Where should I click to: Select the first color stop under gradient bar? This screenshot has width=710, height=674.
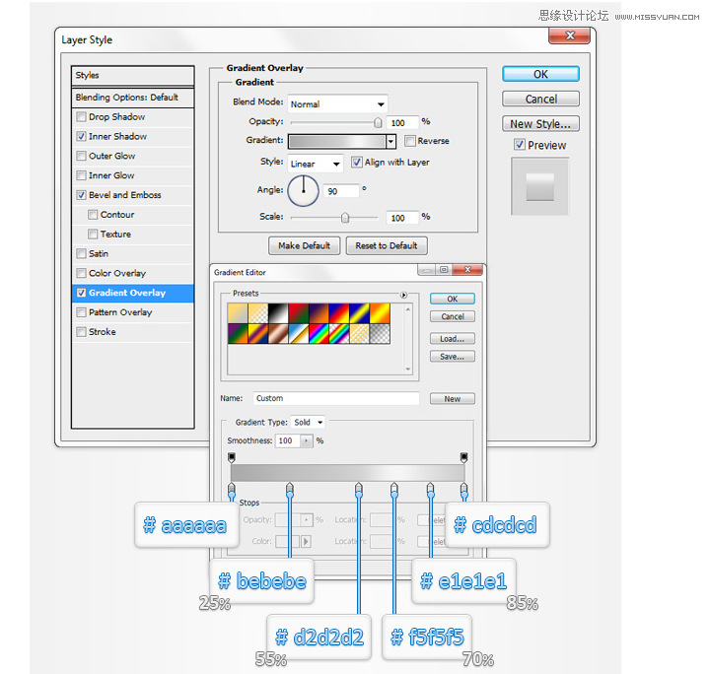232,489
